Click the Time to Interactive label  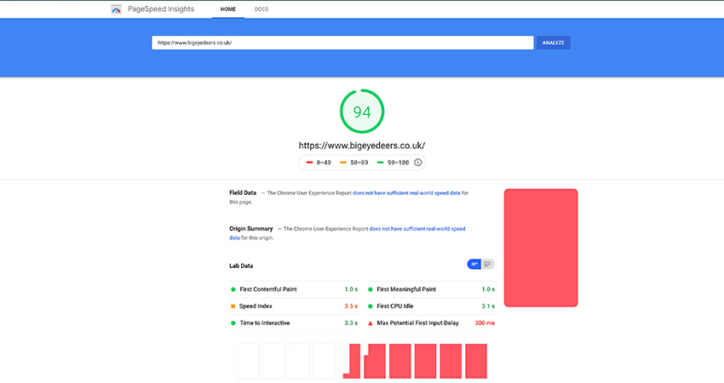click(x=265, y=323)
